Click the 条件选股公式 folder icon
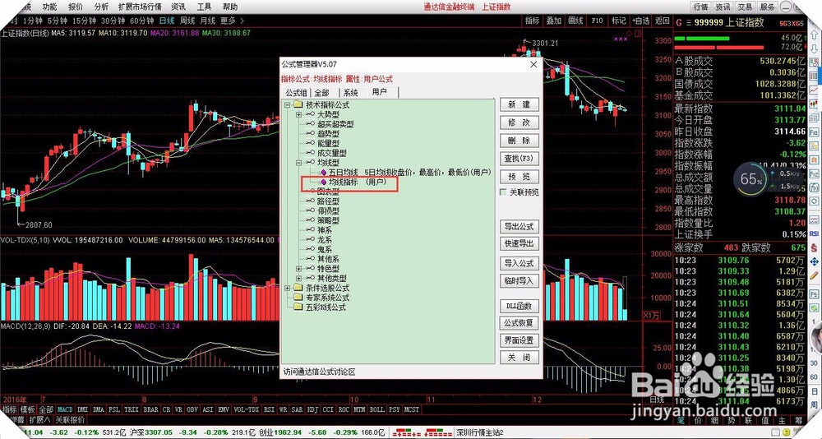This screenshot has height=439, width=822. [x=299, y=288]
